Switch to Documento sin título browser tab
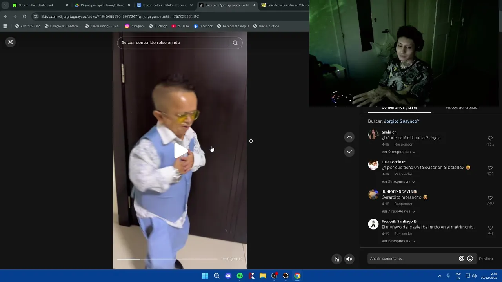The image size is (502, 282). point(164,5)
